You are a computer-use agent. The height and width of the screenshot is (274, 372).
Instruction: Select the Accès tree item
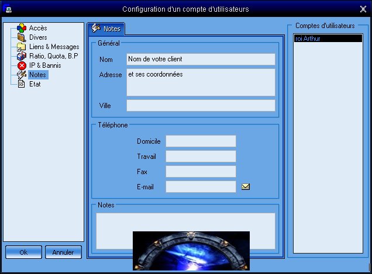[38, 28]
